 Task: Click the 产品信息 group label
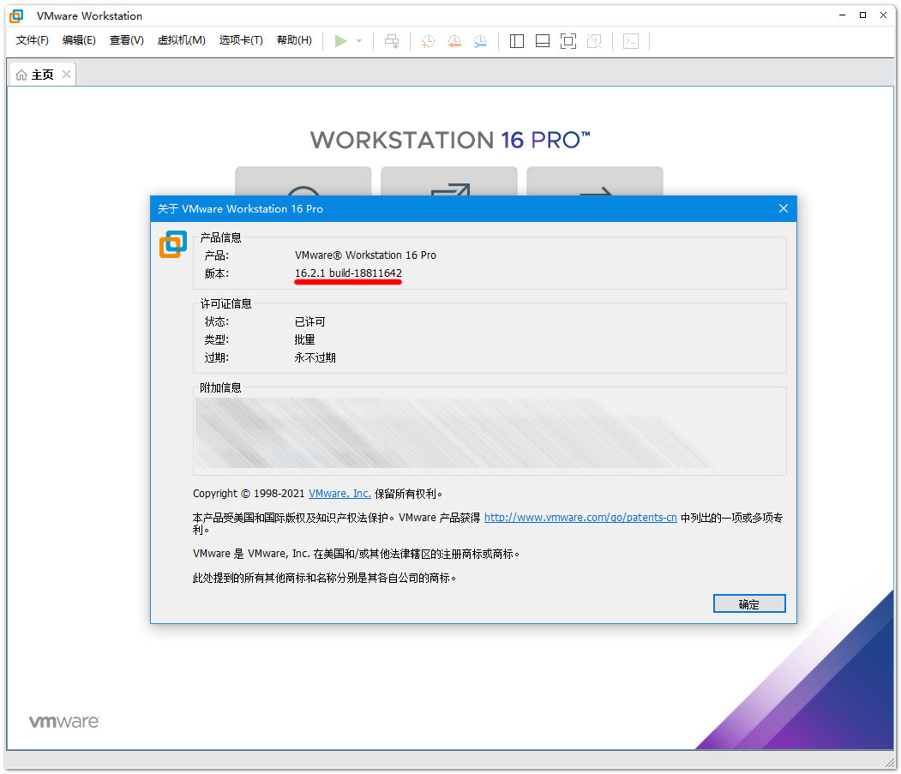pos(220,237)
